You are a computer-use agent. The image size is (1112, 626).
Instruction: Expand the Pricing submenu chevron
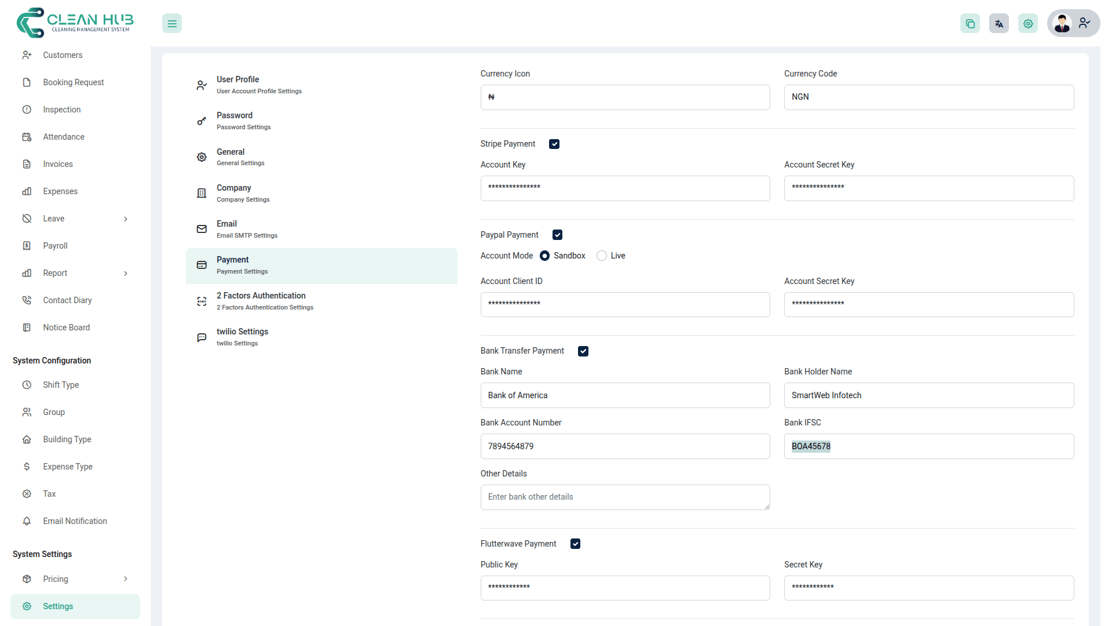126,579
